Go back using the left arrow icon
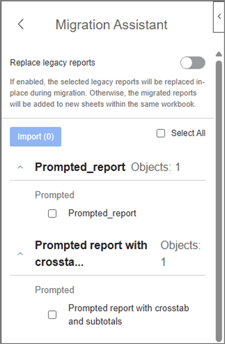Screen dimensions: 225x344 [21, 24]
